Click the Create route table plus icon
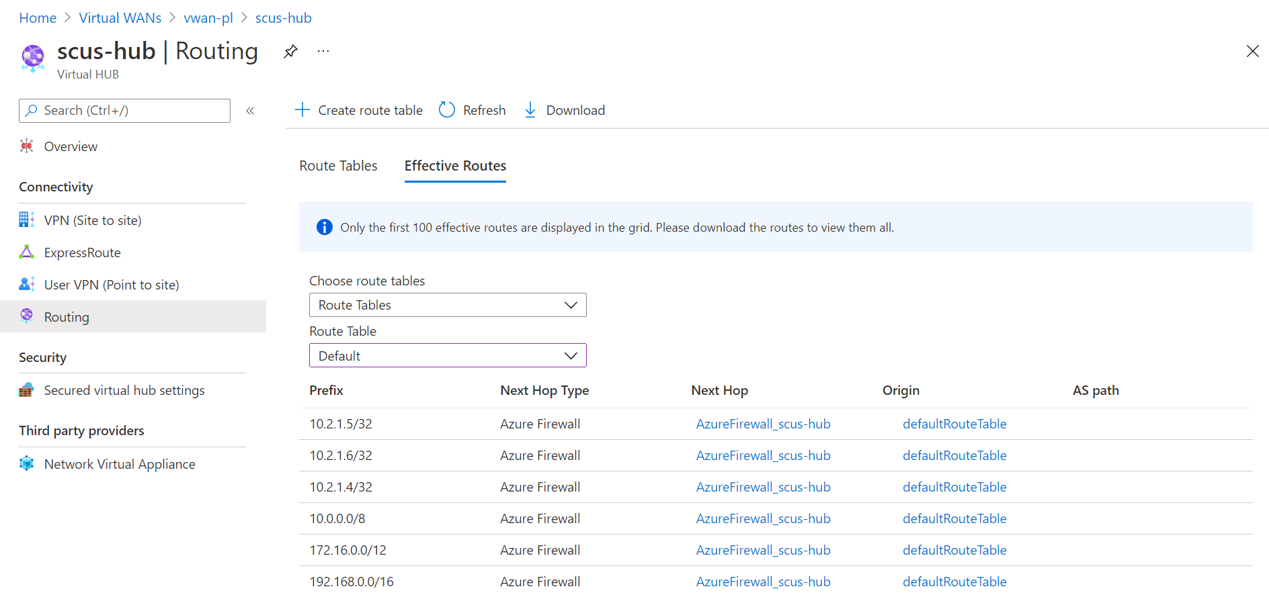The width and height of the screenshot is (1269, 595). pos(302,110)
